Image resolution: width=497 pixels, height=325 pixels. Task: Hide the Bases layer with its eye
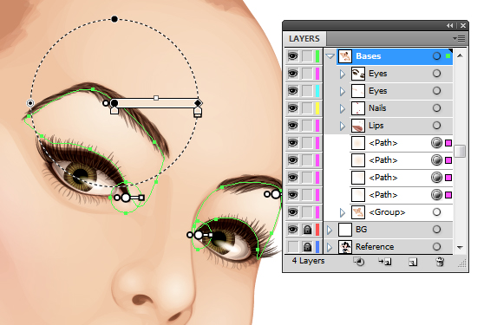click(x=292, y=56)
